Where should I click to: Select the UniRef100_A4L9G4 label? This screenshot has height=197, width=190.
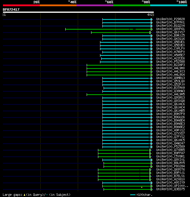click(170, 75)
